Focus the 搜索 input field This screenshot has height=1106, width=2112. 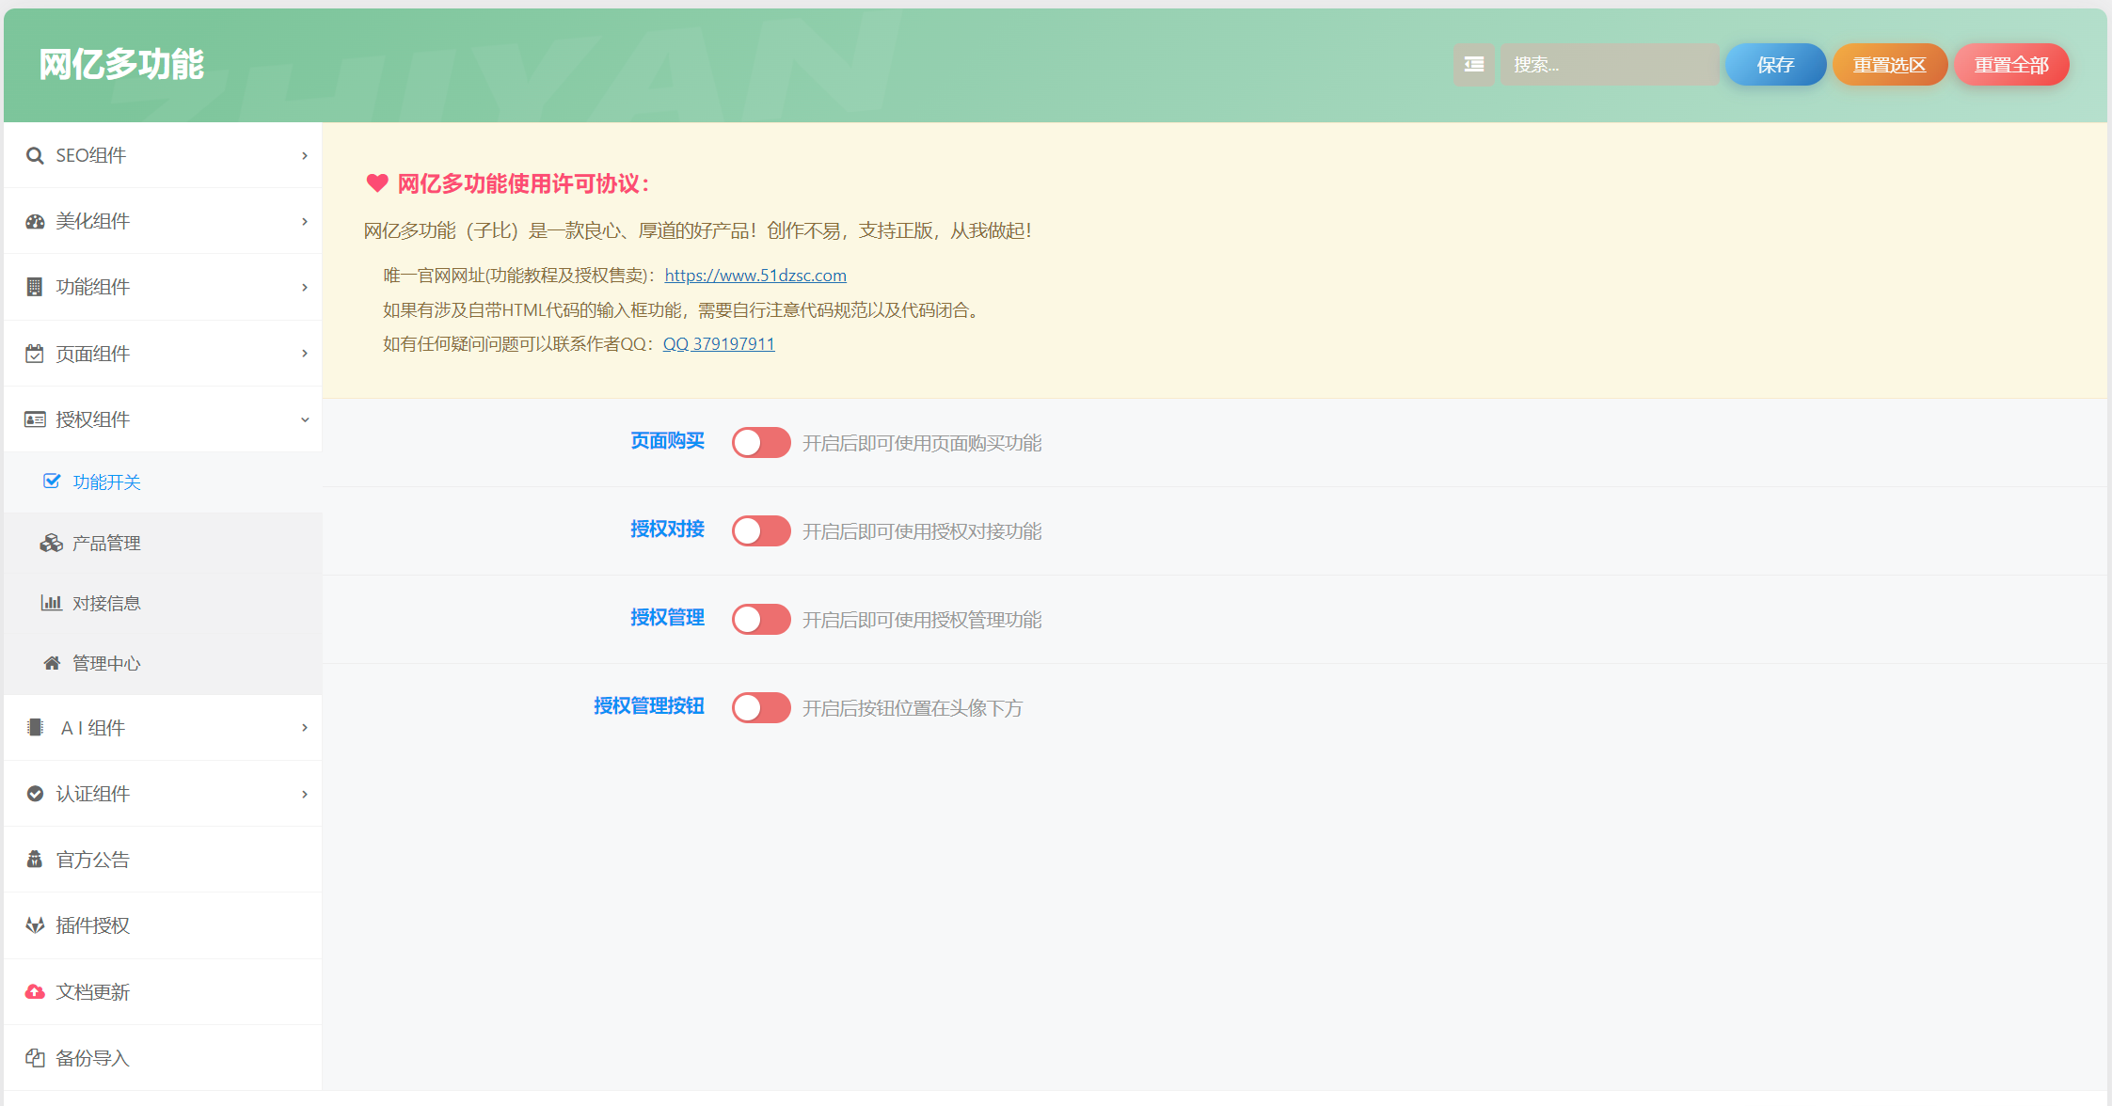tap(1609, 65)
